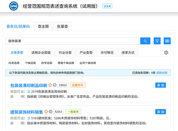Expand industry list icon for 5165建材批发
Viewport: 178px width, 131px height.
[28, 118]
